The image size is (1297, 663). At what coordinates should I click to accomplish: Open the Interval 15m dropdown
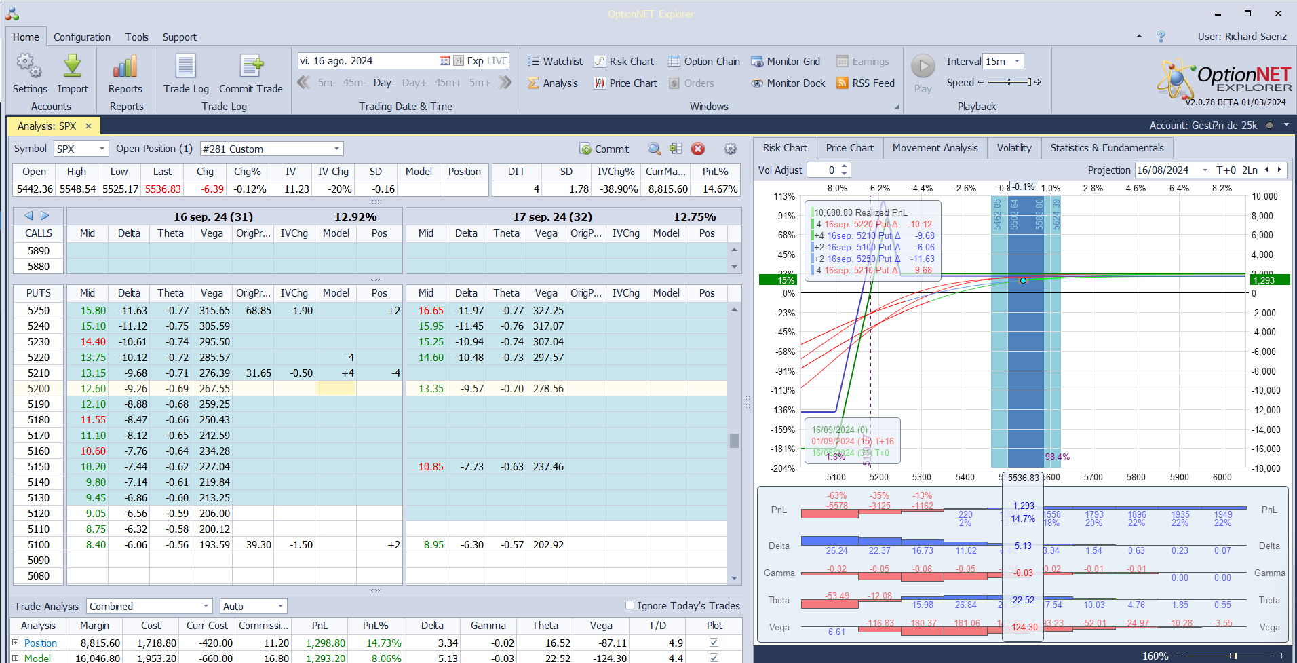pos(1017,61)
